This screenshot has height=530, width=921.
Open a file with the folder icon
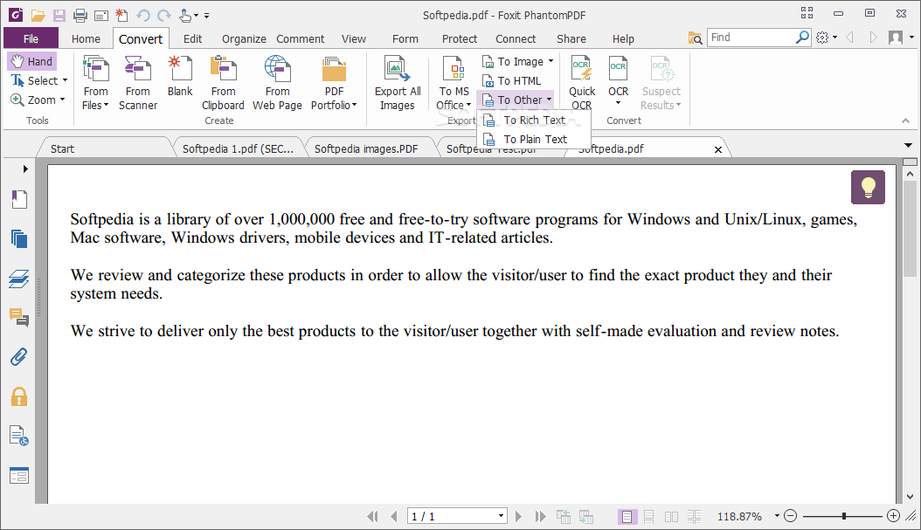[38, 15]
